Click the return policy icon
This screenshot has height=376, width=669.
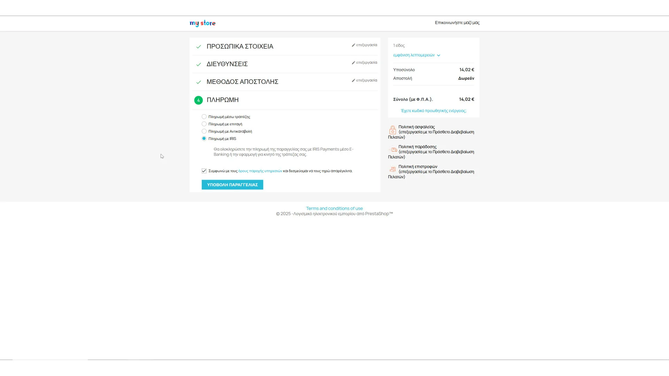coord(393,170)
